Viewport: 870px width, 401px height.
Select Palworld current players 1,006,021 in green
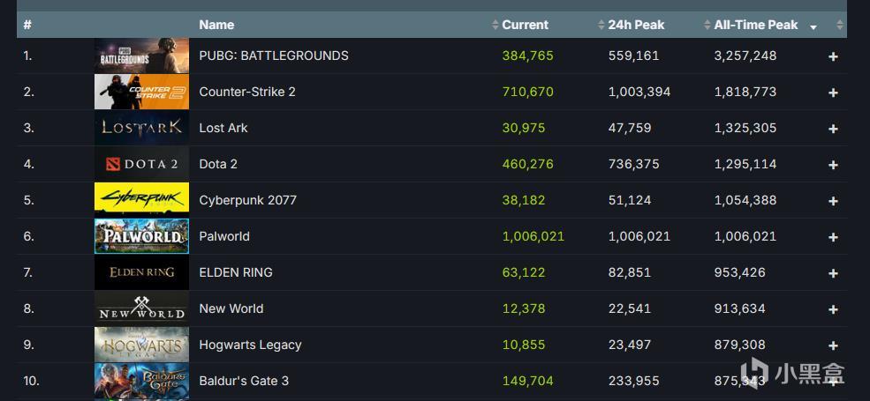point(533,236)
